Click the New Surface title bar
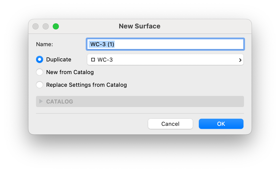Image resolution: width=280 pixels, height=172 pixels. point(139,26)
